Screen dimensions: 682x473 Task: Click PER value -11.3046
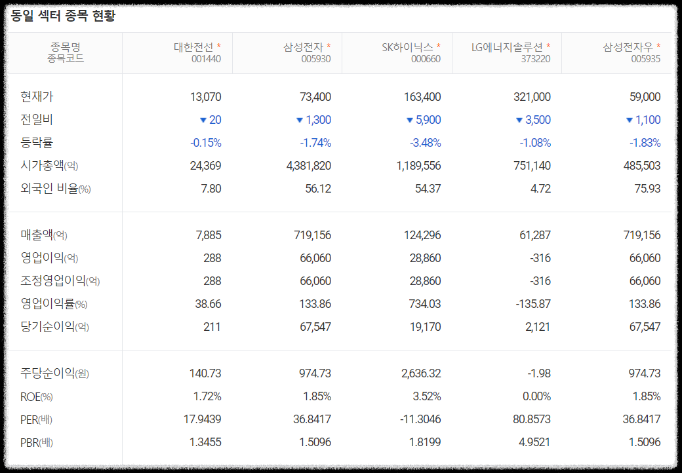pyautogui.click(x=420, y=419)
